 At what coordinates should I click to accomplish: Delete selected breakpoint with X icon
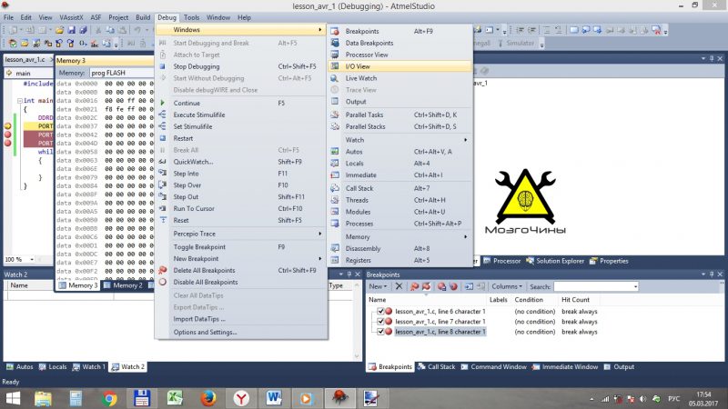(399, 286)
